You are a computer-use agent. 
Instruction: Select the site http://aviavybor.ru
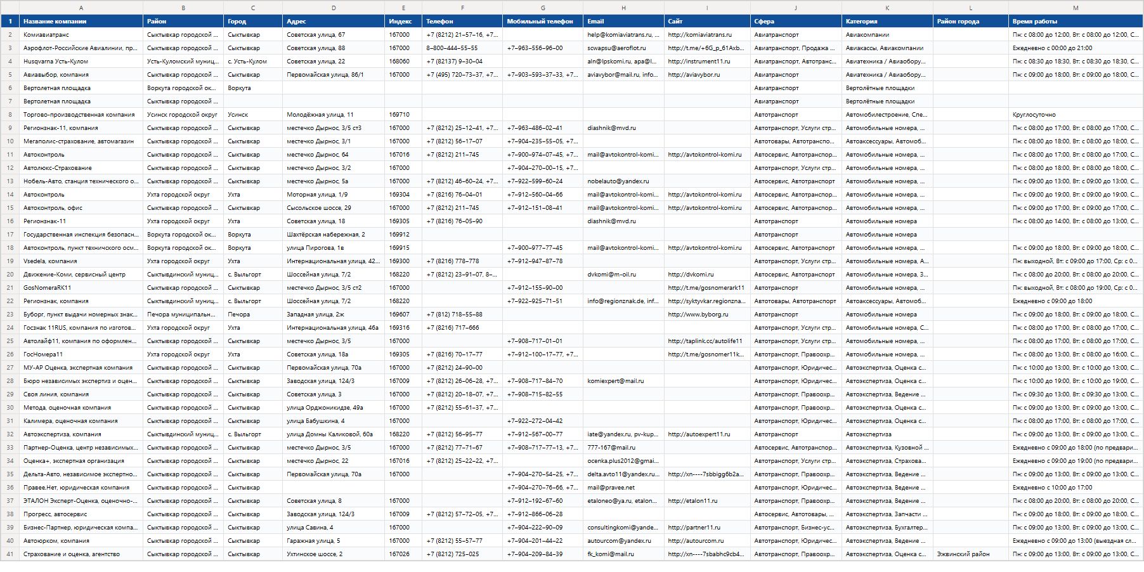[x=707, y=75]
